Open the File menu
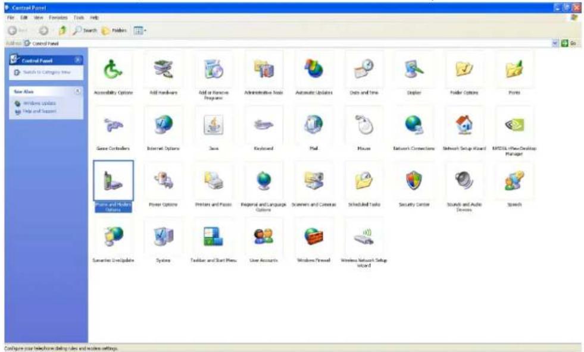Viewport: 584px width, 352px height. [x=11, y=17]
